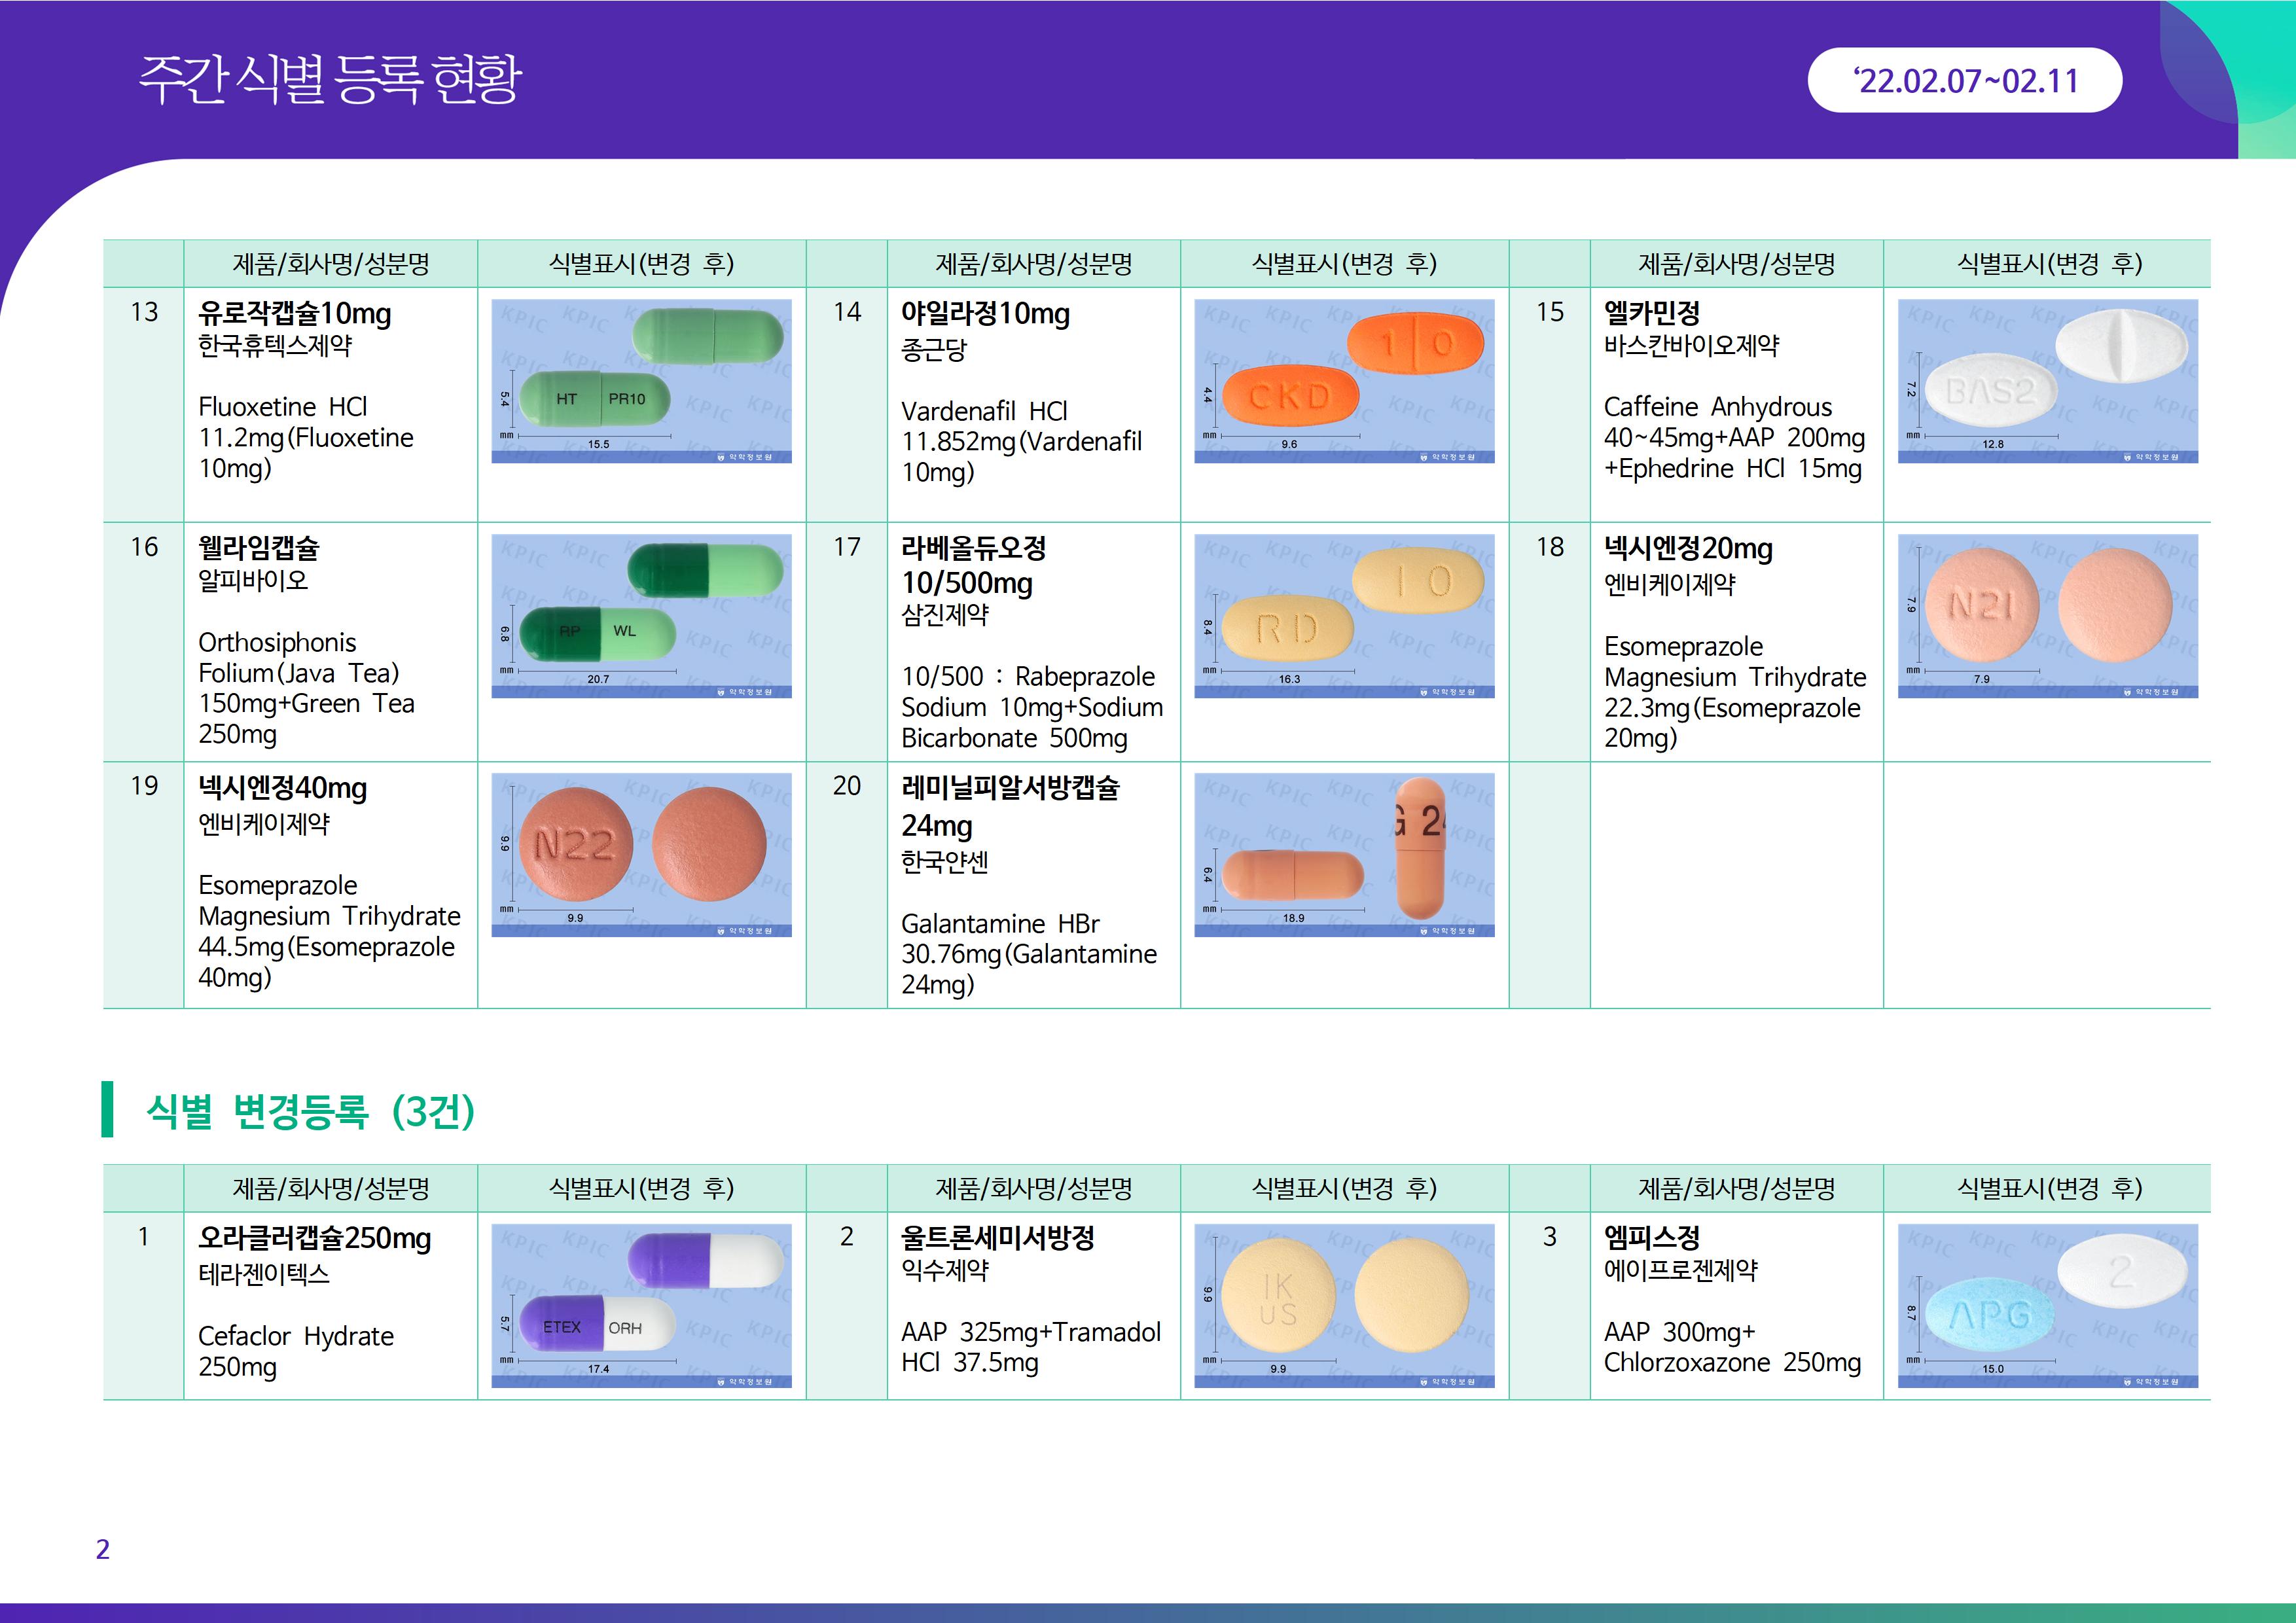Screen dimensions: 2296x1623
Task: Click the pink N21 넥시엔정20mg image
Action: [x=2047, y=615]
